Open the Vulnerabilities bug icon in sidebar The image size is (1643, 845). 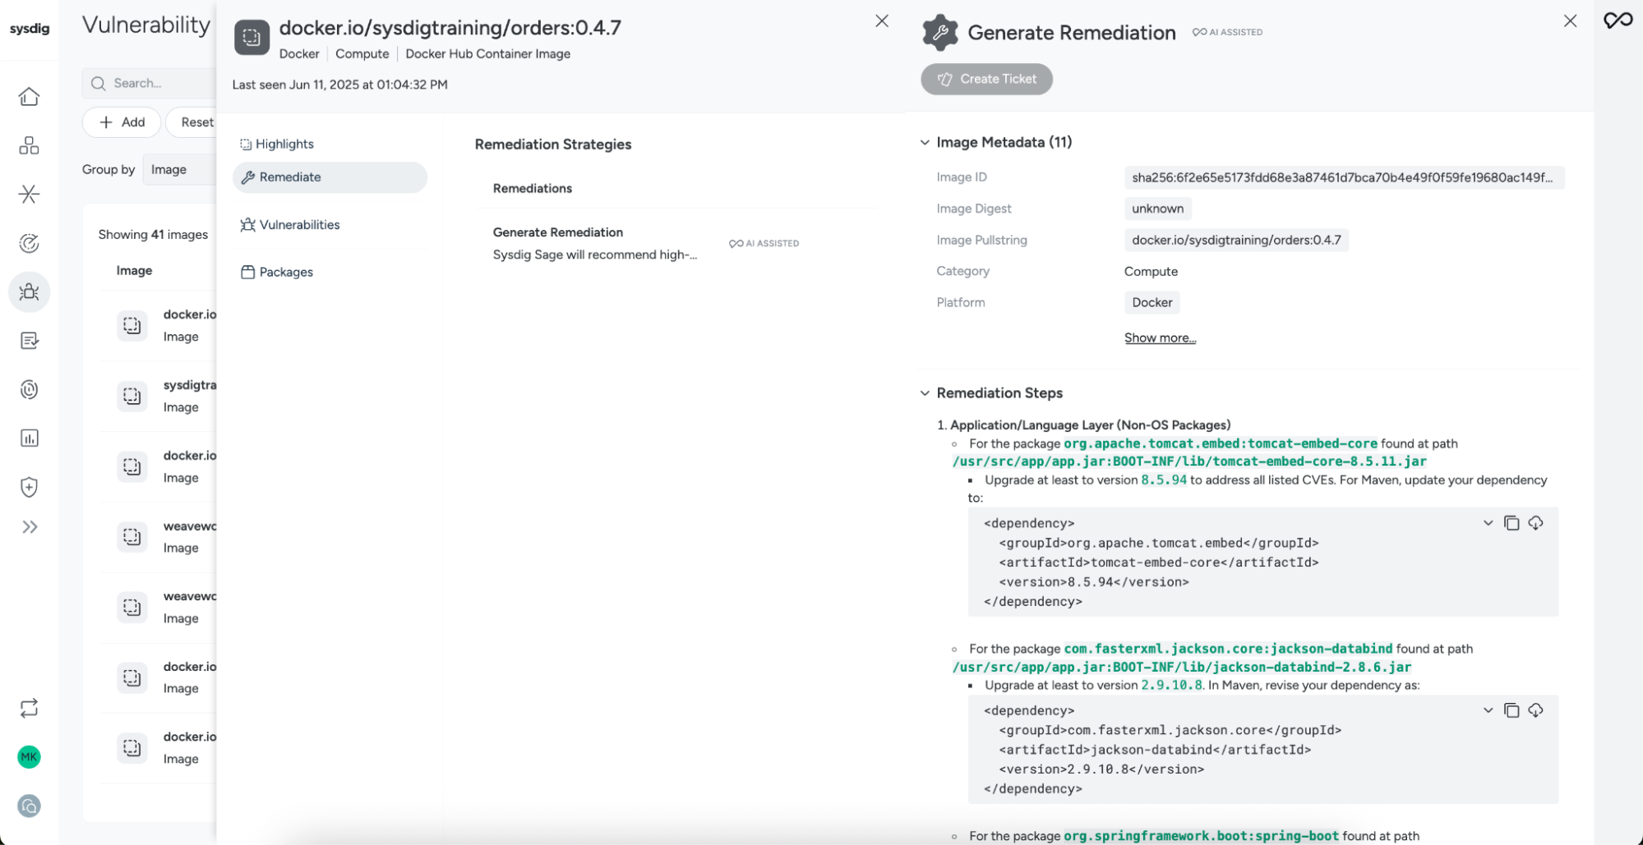click(x=29, y=292)
